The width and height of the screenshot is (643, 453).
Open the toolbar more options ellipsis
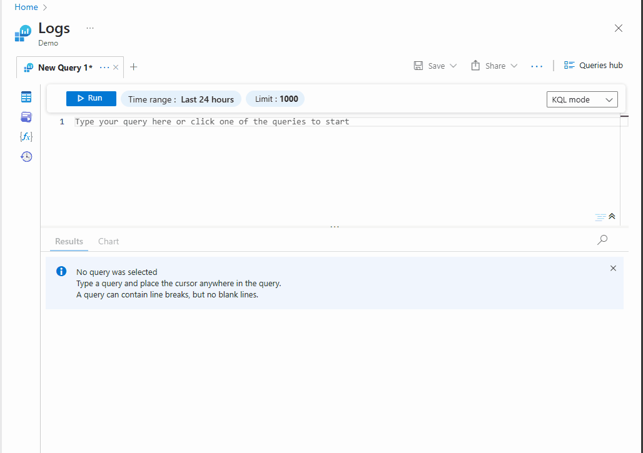(x=537, y=66)
